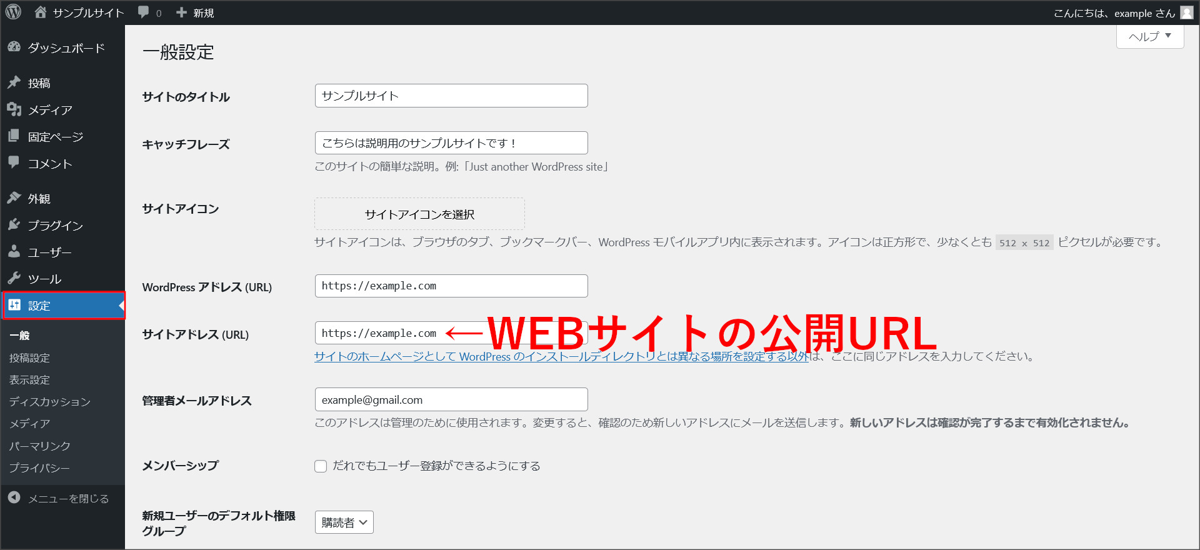Open the パーマリンク settings submenu
The height and width of the screenshot is (550, 1200).
40,446
